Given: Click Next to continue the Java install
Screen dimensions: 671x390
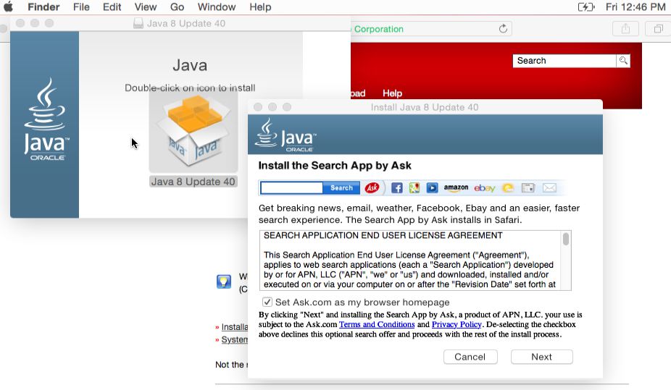Looking at the screenshot, I should pyautogui.click(x=542, y=357).
